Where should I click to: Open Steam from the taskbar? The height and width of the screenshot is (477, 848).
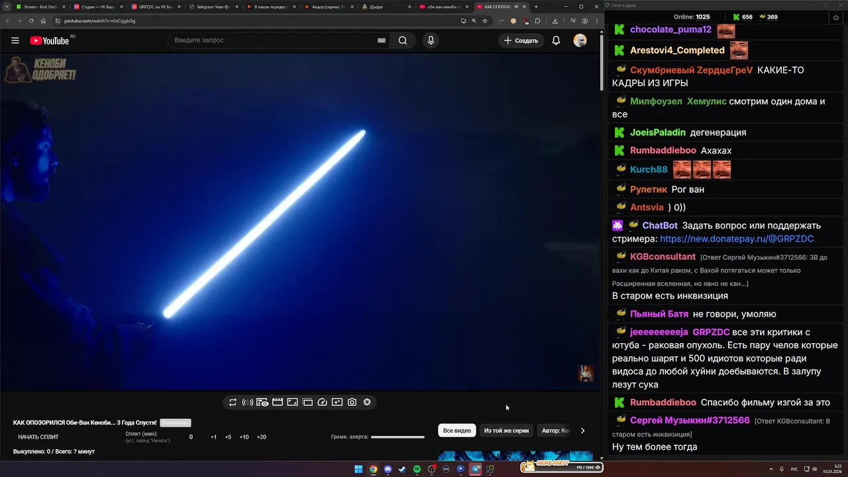[402, 469]
